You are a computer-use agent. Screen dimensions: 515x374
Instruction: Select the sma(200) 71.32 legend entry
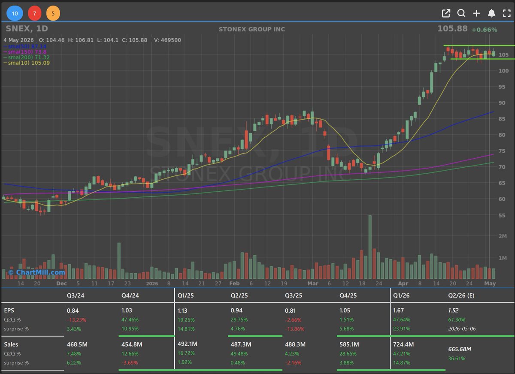(27, 57)
